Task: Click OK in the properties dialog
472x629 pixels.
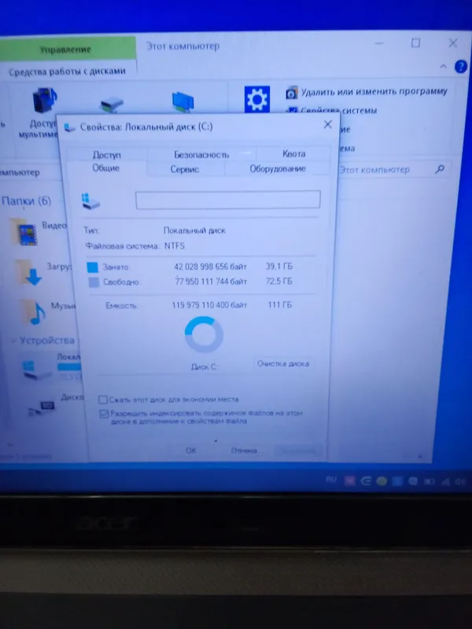Action: coord(191,451)
